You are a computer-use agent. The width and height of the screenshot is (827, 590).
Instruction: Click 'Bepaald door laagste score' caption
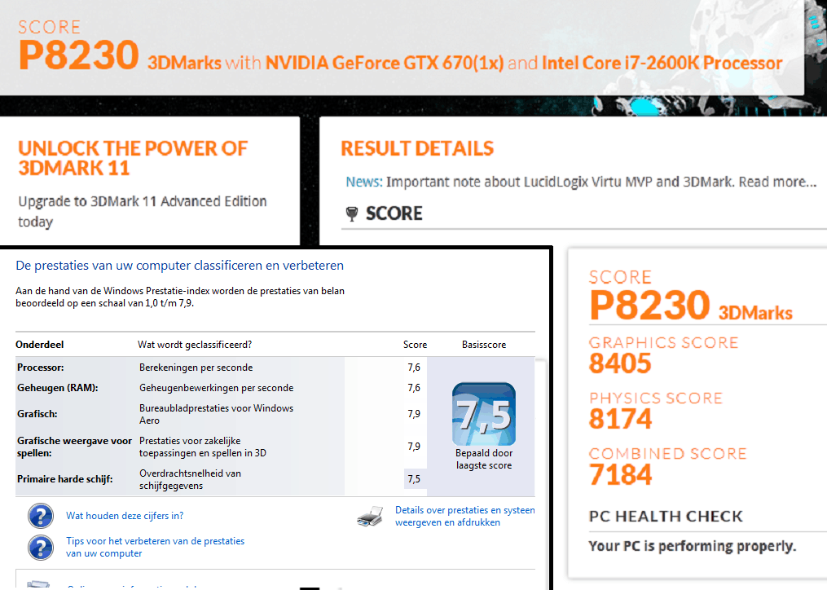[x=484, y=459]
